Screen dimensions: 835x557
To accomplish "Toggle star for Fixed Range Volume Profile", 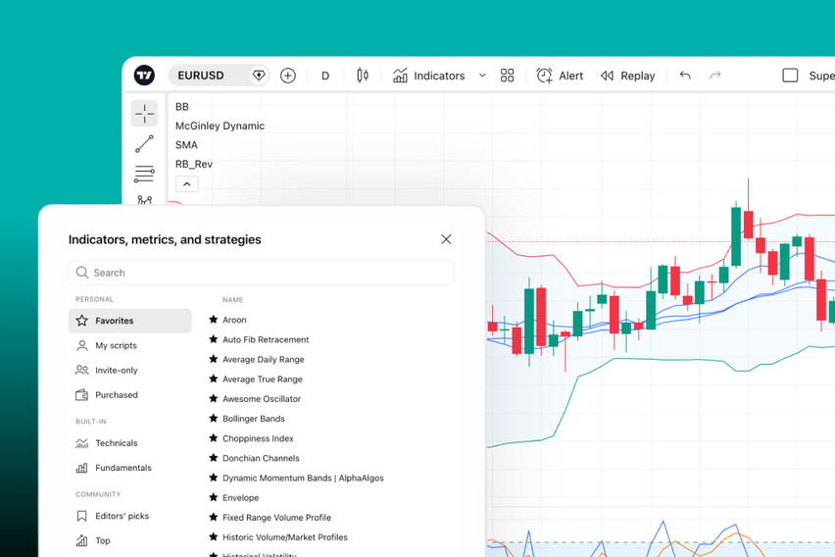I will [214, 517].
